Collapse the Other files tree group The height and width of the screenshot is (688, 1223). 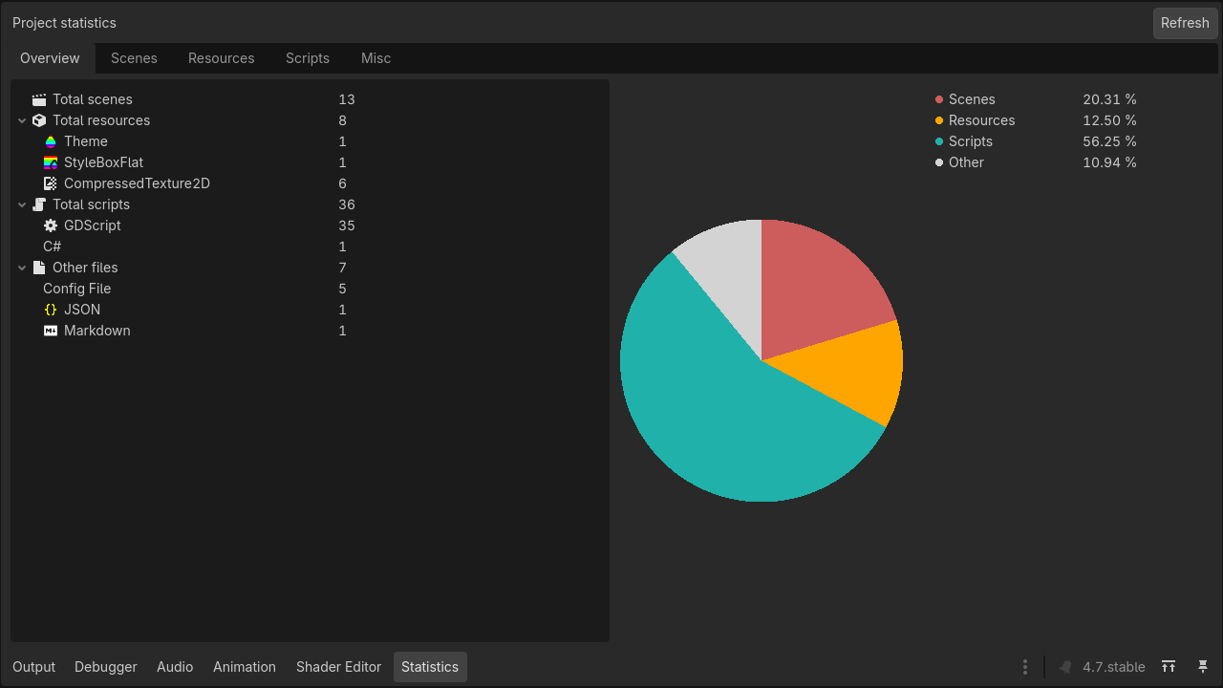point(22,268)
